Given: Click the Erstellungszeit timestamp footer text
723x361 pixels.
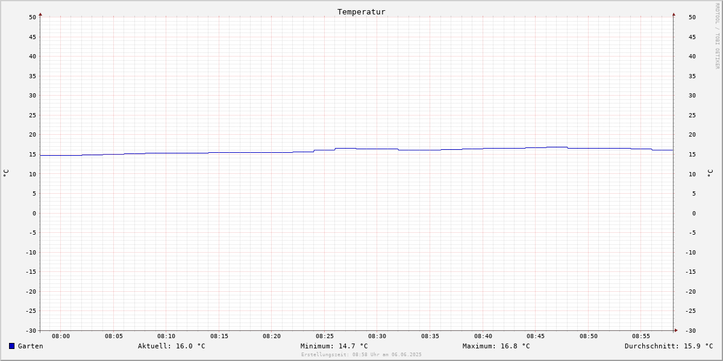Looking at the screenshot, I should pos(361,354).
